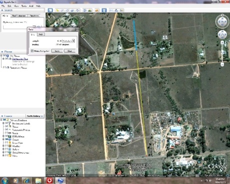Click the Add Polygon toolbar icon
Image resolution: width=230 pixels, height=184 pixels.
tap(62, 10)
